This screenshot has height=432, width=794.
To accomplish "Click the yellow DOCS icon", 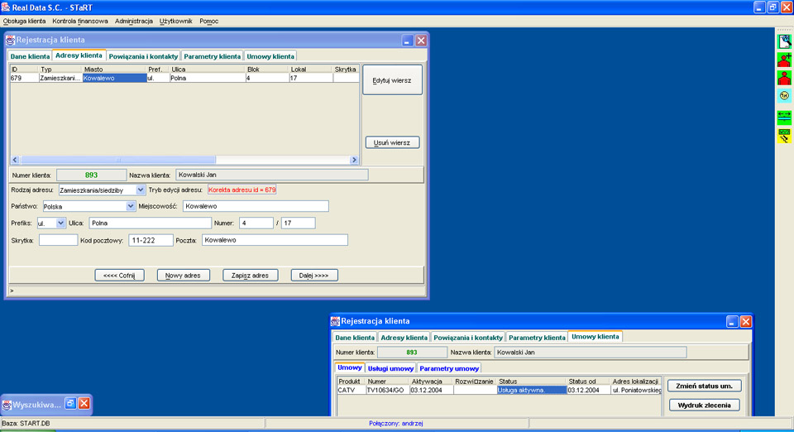I will coord(783,136).
